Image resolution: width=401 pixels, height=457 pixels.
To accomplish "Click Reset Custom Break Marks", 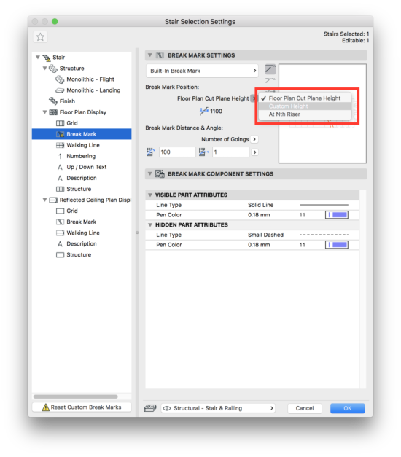I will point(82,407).
